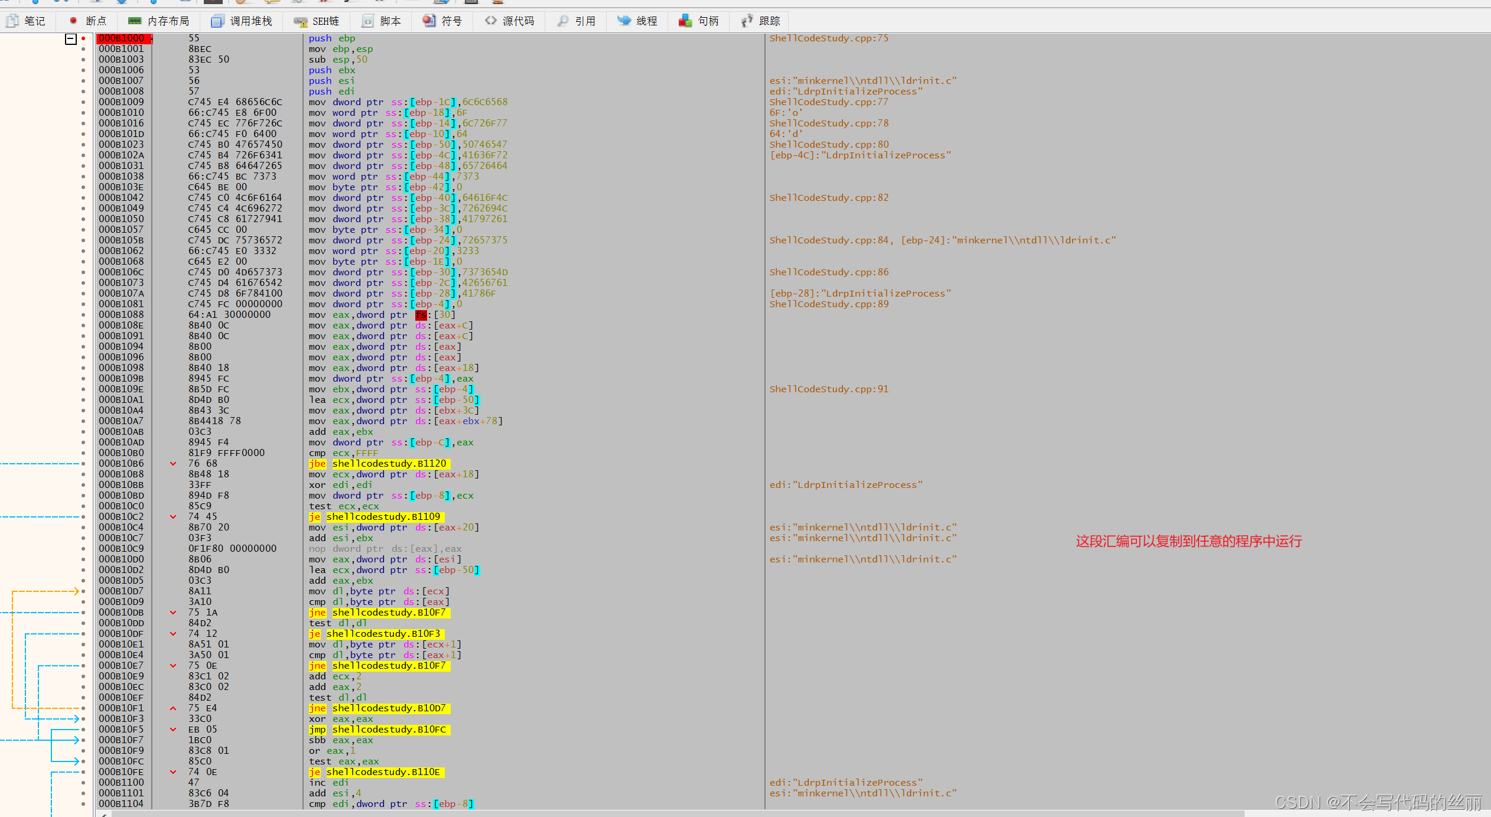Click the red jump arrow at 000B10F1
The width and height of the screenshot is (1491, 817).
[x=173, y=708]
